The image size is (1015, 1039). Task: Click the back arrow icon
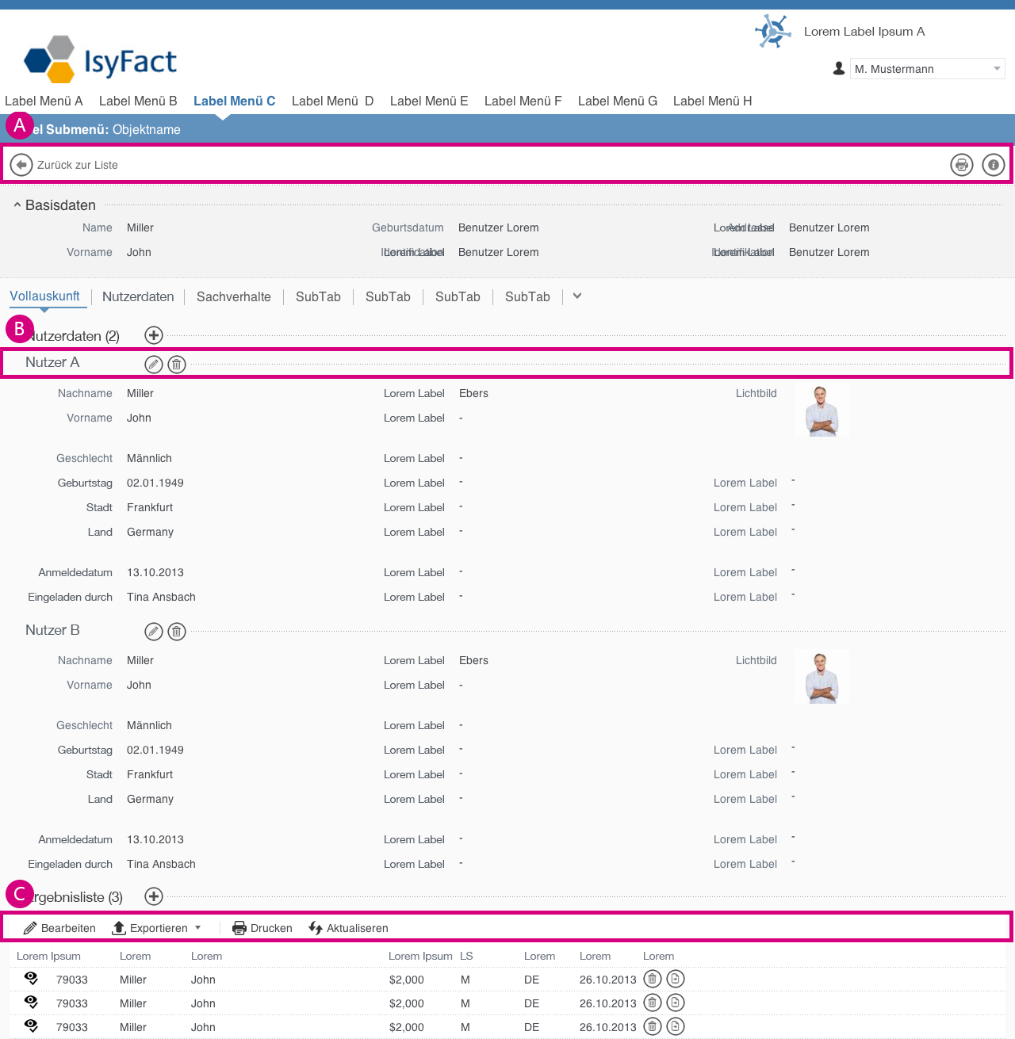[x=21, y=165]
